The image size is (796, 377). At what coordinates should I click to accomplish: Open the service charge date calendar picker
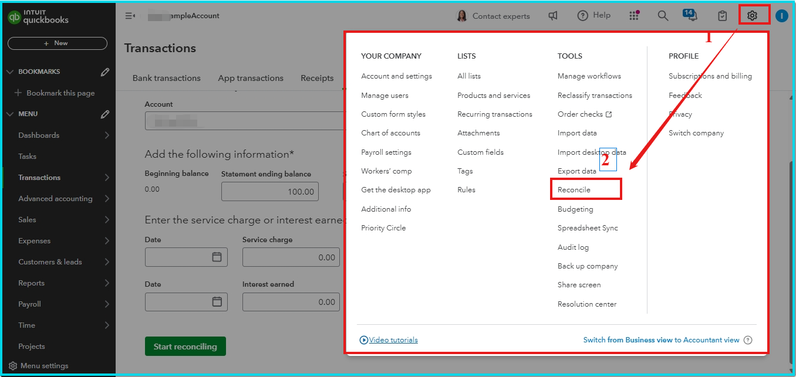tap(217, 257)
